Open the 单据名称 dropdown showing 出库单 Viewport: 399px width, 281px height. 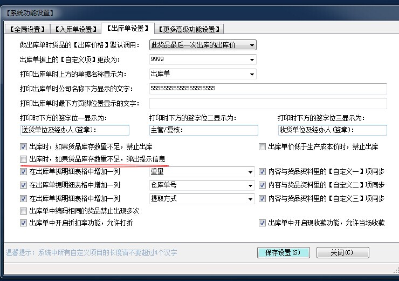click(252, 74)
